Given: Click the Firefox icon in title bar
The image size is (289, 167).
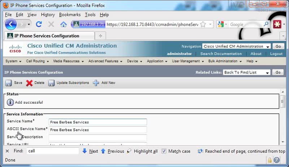Looking at the screenshot, I should 6,5.
